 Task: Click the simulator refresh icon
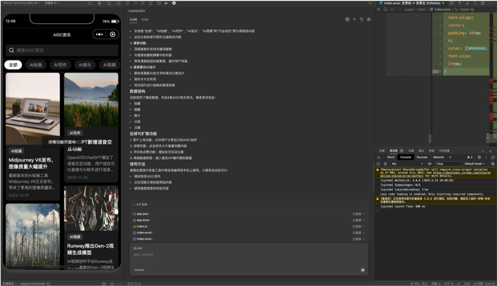point(90,3)
